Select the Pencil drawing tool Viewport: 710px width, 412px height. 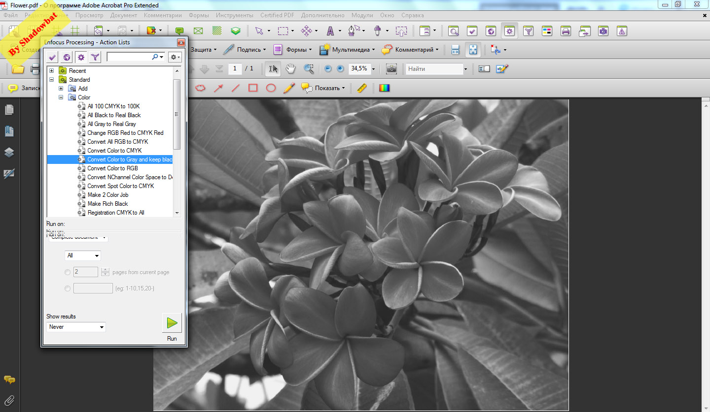click(x=289, y=88)
